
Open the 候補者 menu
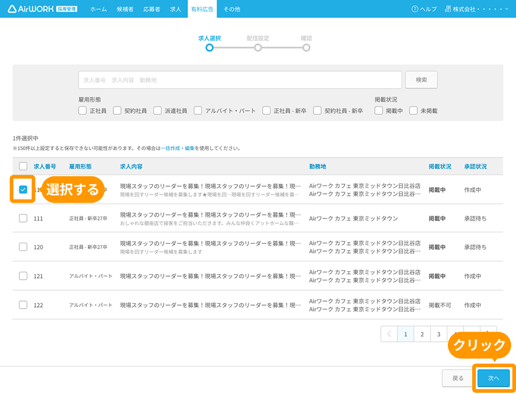pos(125,9)
